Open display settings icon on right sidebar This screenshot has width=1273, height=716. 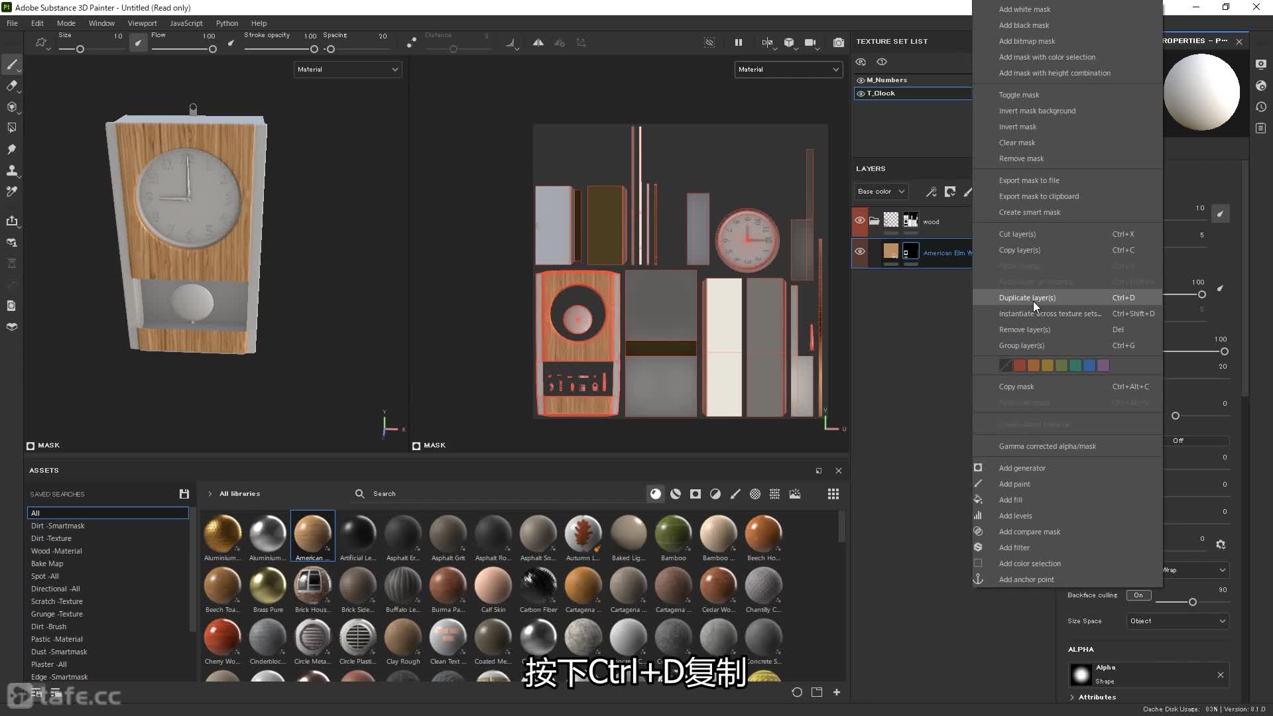coord(1260,64)
